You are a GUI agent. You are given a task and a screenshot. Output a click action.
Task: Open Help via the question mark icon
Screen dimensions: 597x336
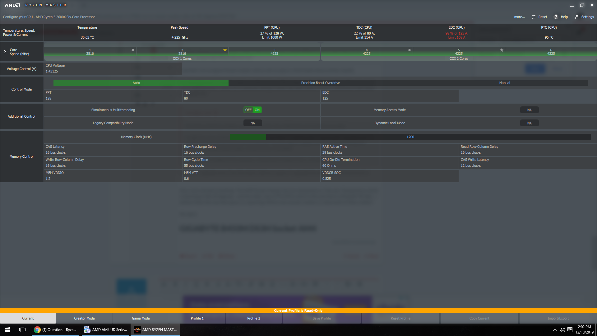pyautogui.click(x=556, y=17)
